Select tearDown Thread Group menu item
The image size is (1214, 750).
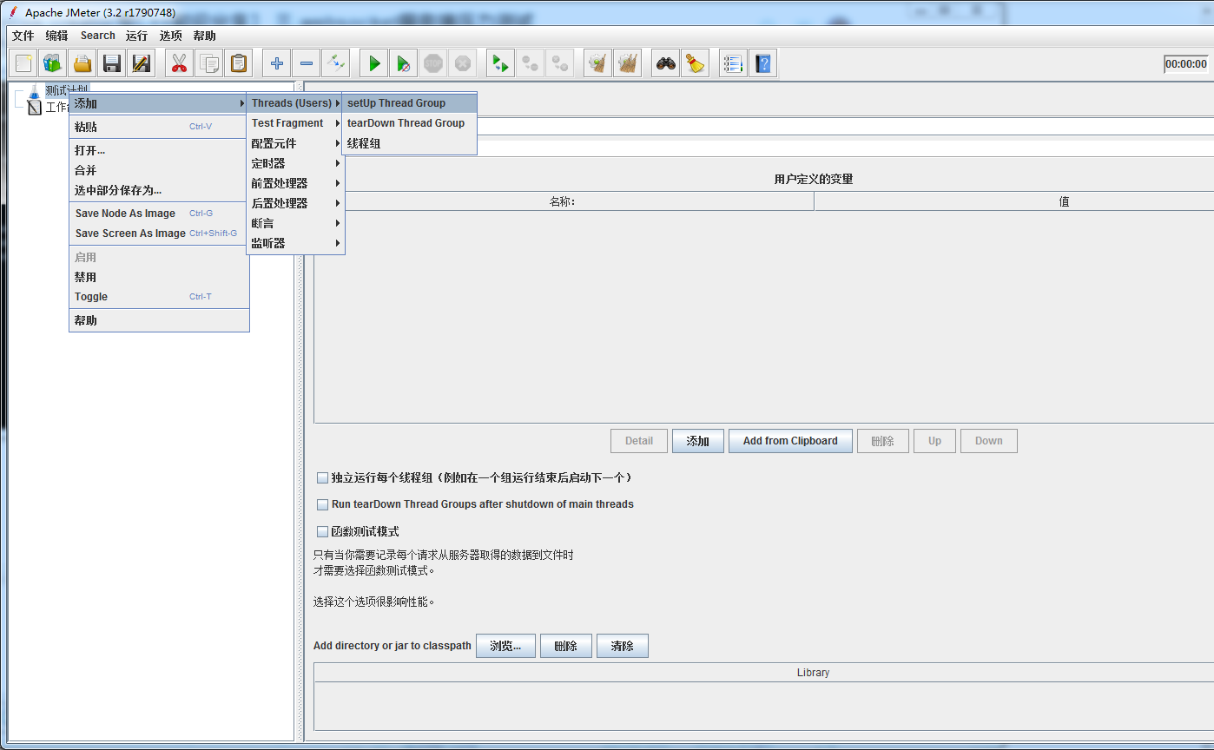pos(409,123)
